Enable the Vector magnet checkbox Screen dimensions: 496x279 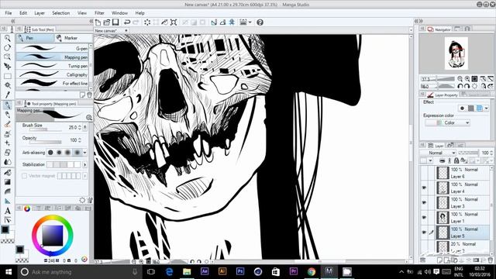click(x=24, y=176)
